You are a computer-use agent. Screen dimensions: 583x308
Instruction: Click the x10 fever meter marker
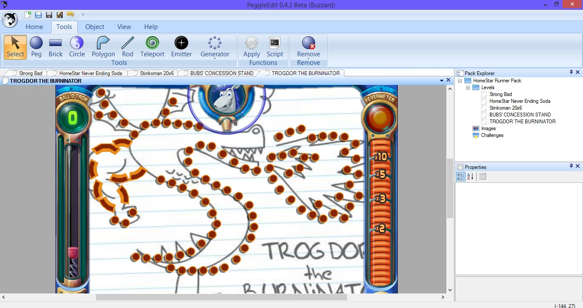click(x=380, y=157)
